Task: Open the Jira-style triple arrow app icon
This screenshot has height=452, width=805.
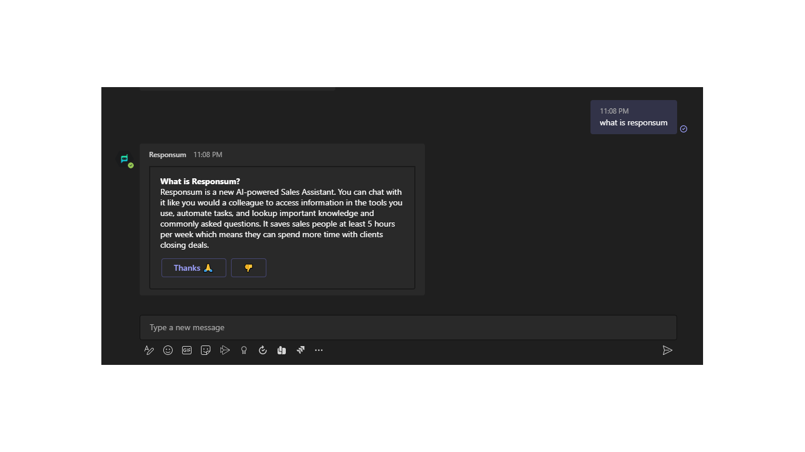Action: coord(301,350)
